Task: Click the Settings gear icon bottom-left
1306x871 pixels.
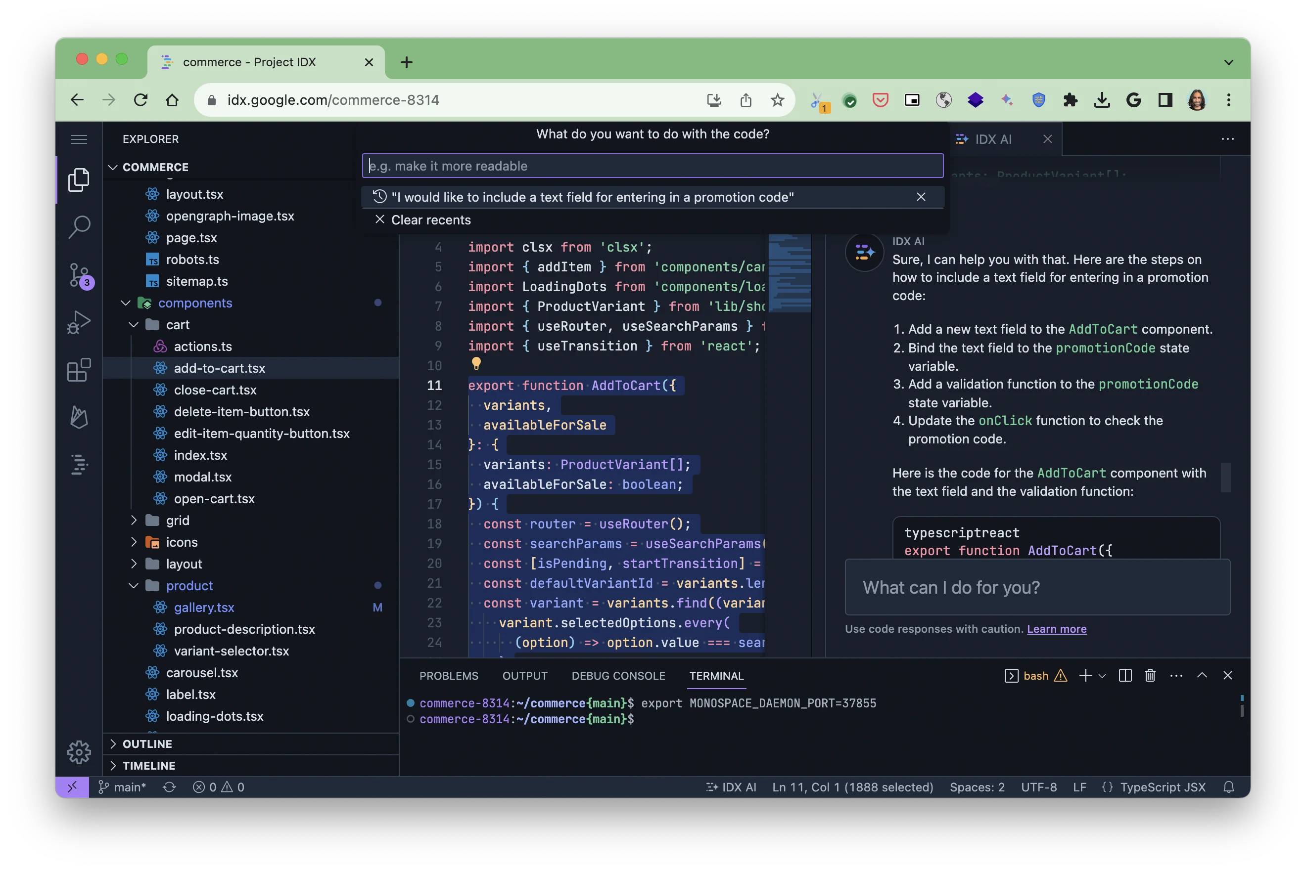Action: pyautogui.click(x=79, y=751)
